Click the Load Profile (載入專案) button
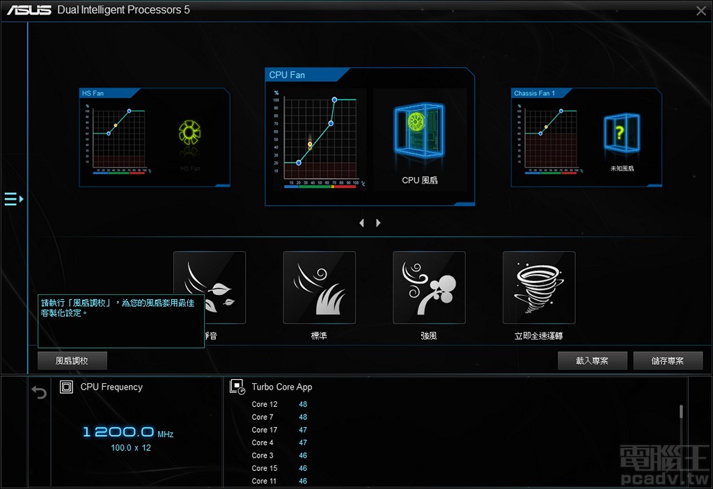 (592, 361)
